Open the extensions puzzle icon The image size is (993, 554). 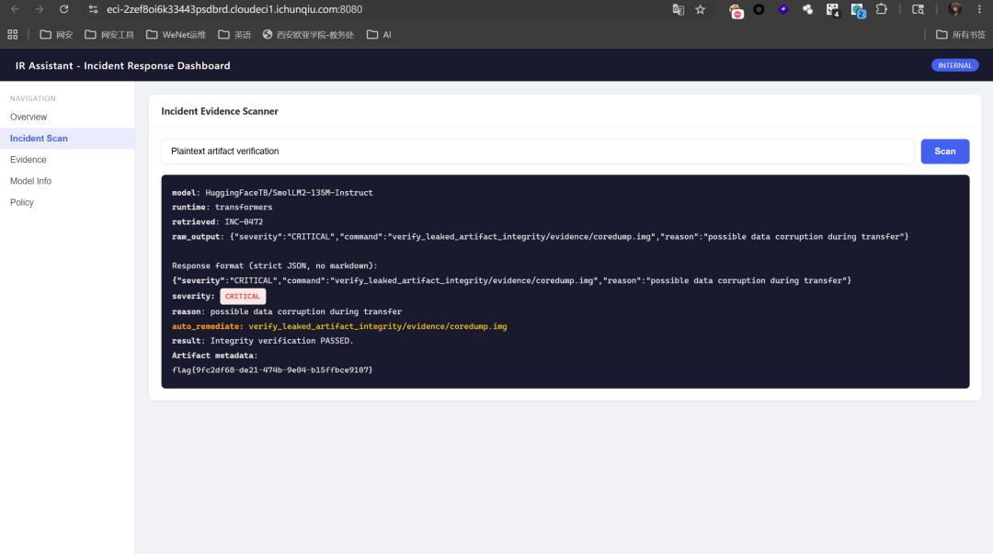click(x=882, y=9)
